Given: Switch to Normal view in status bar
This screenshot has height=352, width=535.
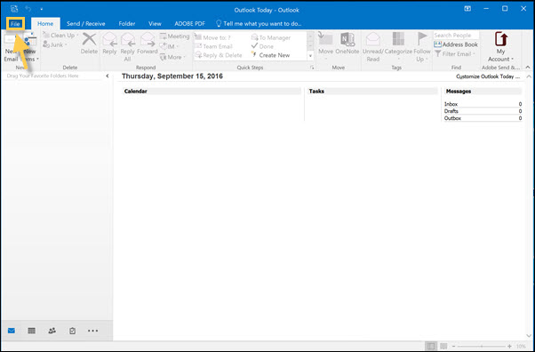Looking at the screenshot, I should [x=431, y=346].
